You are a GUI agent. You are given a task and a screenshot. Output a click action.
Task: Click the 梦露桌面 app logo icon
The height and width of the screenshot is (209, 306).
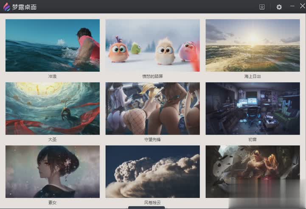click(7, 7)
